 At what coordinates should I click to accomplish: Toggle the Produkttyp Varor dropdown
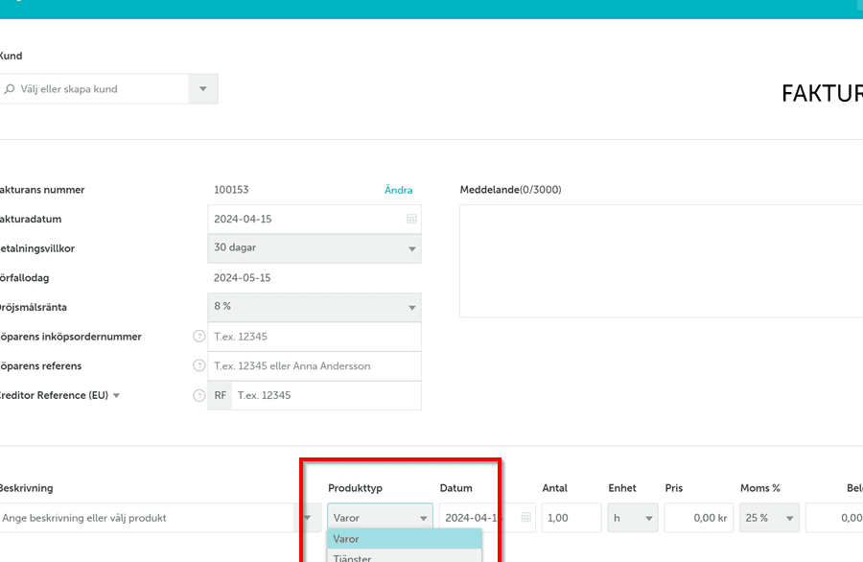coord(380,518)
